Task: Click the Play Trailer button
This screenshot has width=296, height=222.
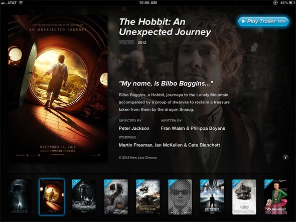Action: tap(263, 22)
